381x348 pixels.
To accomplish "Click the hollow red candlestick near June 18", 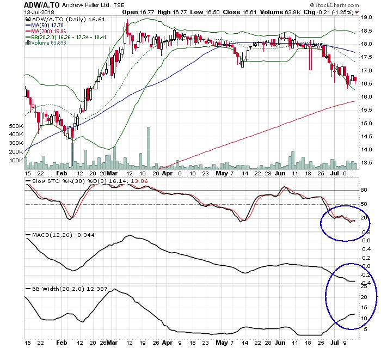I will (311, 58).
